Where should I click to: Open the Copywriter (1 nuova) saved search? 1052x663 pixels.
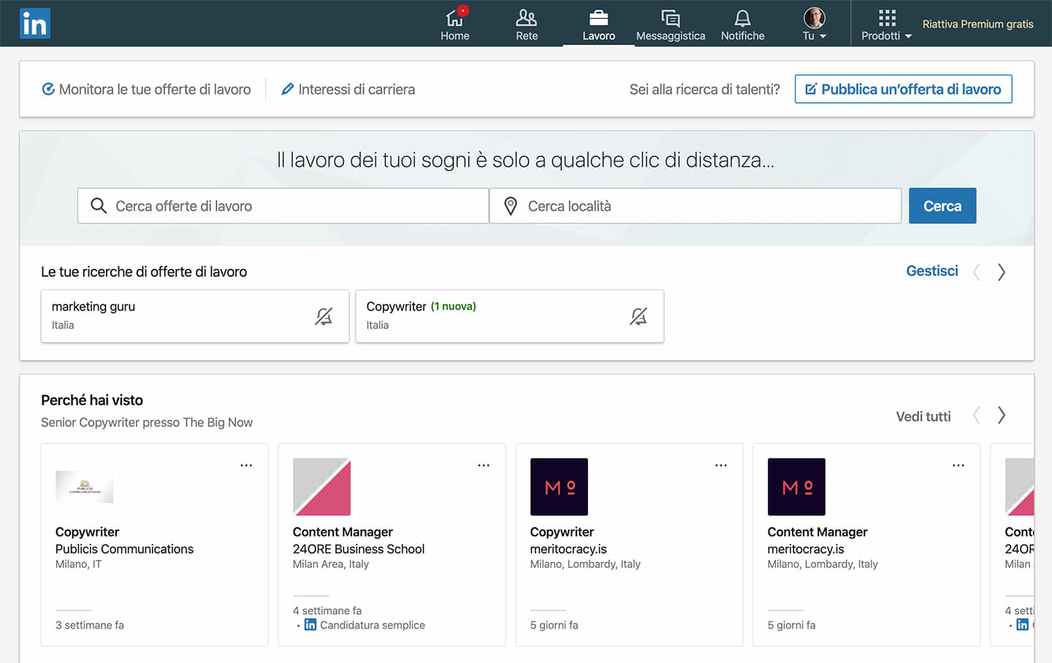(509, 316)
